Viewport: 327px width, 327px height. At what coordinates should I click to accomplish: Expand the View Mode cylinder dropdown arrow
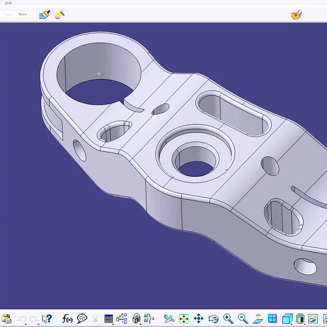point(304,324)
